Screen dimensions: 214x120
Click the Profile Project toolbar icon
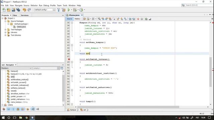81,10
